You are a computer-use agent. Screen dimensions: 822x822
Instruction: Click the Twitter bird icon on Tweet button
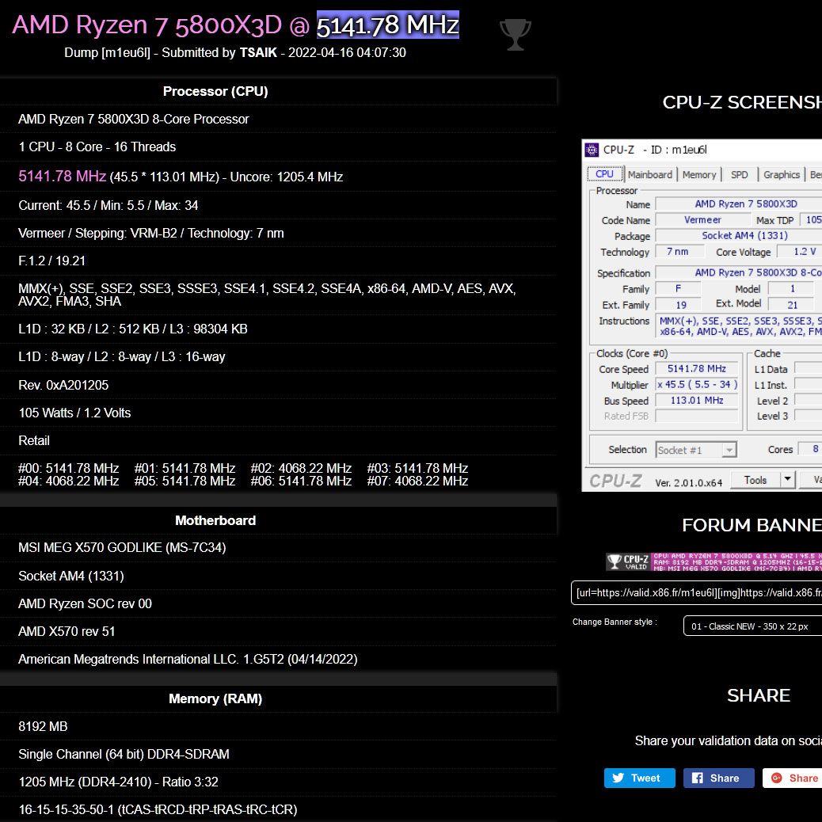[618, 778]
